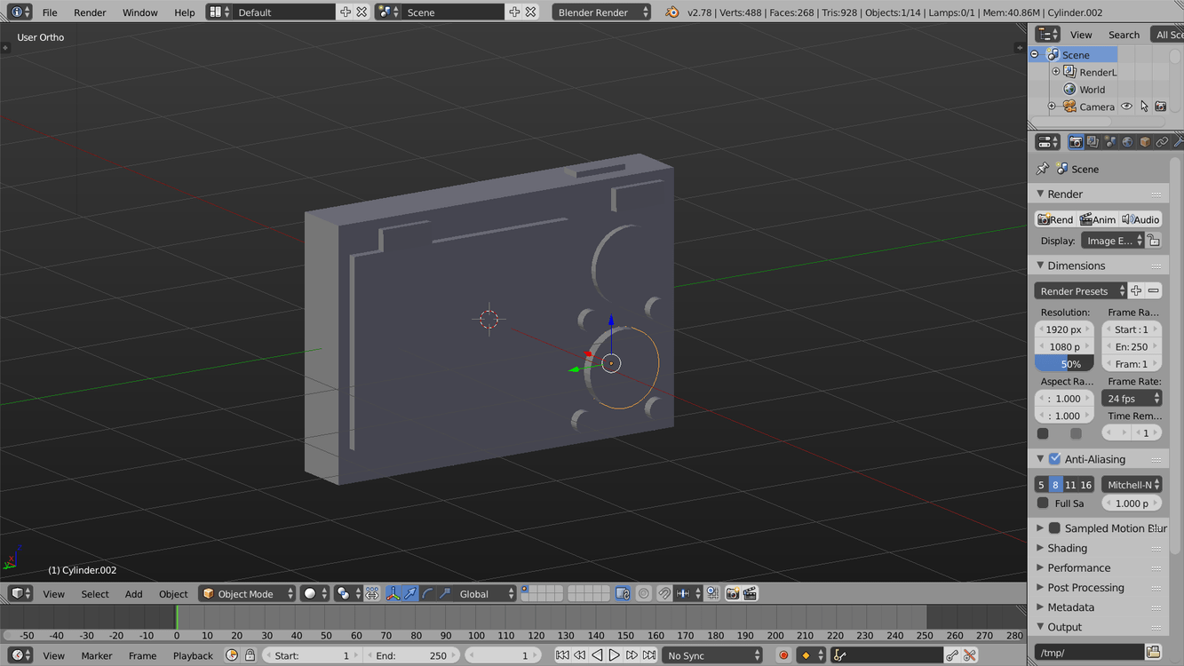Click the Anim render button
The width and height of the screenshot is (1184, 666).
(x=1097, y=219)
